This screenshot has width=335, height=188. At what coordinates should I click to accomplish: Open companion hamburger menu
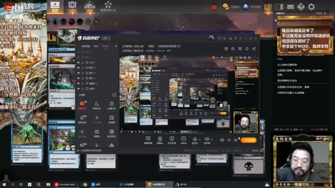tap(240, 38)
